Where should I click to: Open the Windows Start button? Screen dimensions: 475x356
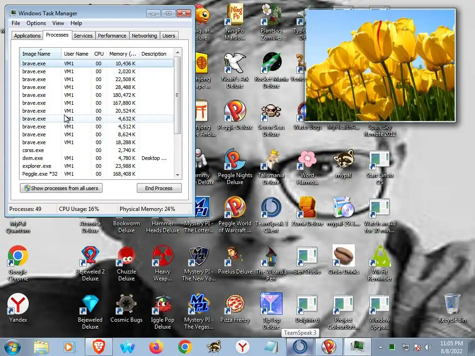13,347
